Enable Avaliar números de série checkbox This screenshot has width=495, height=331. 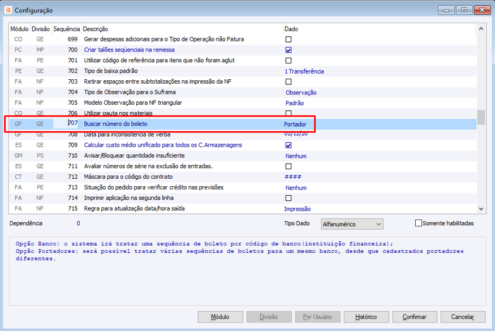point(288,166)
